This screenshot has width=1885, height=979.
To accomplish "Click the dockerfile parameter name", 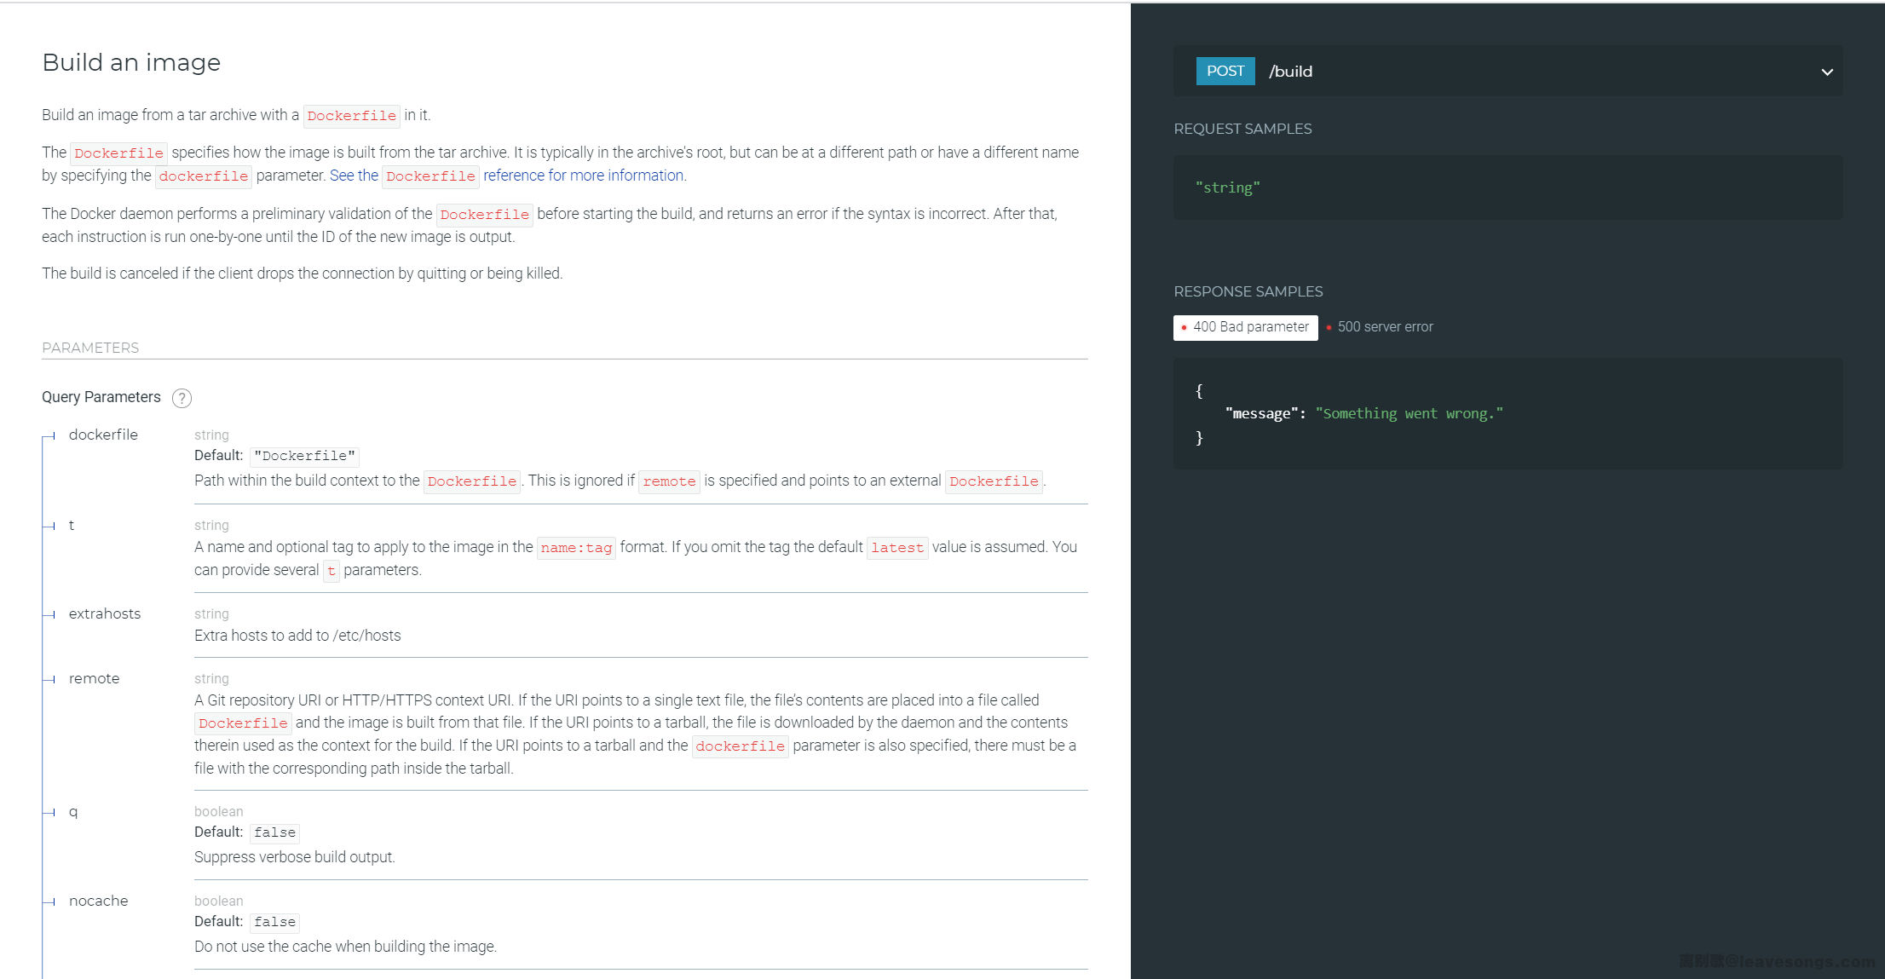I will tap(103, 435).
